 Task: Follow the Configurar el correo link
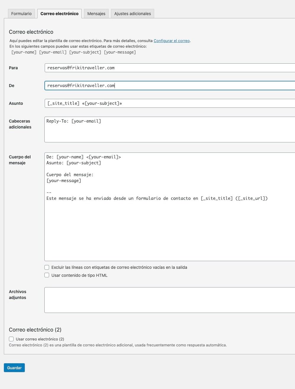(172, 41)
